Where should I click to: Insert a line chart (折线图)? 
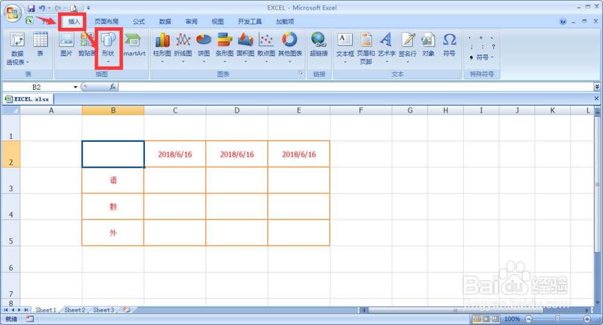(183, 48)
